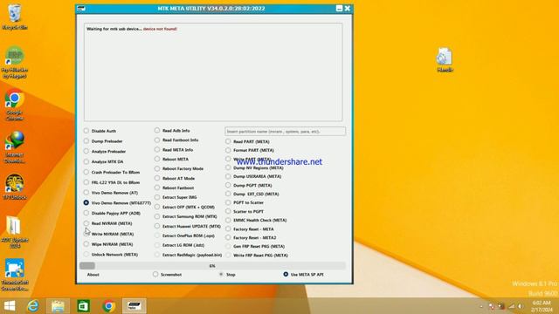
Task: Click the MTK Meta Utility title bar icon
Action: (81, 9)
